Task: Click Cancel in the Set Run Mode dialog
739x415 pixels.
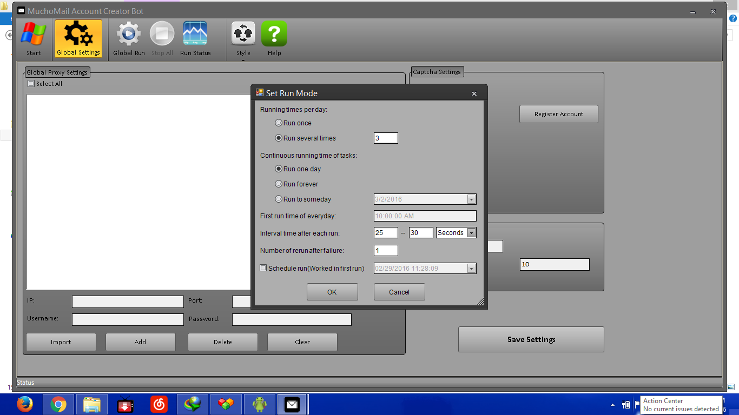Action: pyautogui.click(x=399, y=292)
